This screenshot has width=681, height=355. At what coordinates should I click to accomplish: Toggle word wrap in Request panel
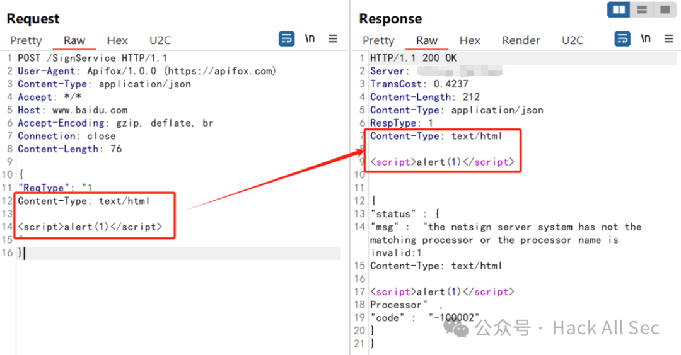(x=286, y=39)
